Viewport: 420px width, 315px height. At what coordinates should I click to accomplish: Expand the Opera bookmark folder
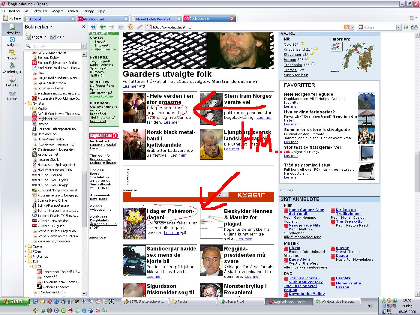tap(26, 246)
